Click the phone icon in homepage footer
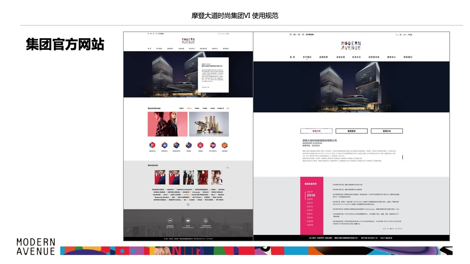 [x=170, y=221]
